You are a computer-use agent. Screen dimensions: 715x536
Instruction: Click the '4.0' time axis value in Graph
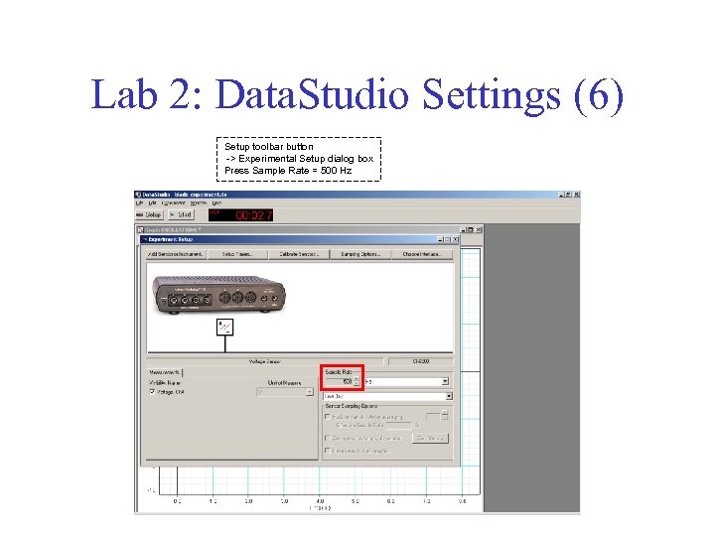point(320,501)
